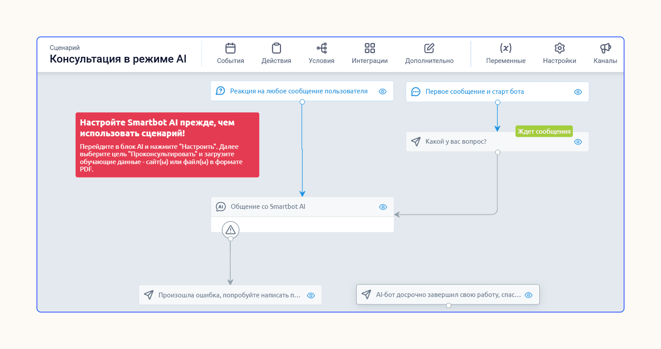Select Первое сообщение и старт бота text

tap(475, 92)
